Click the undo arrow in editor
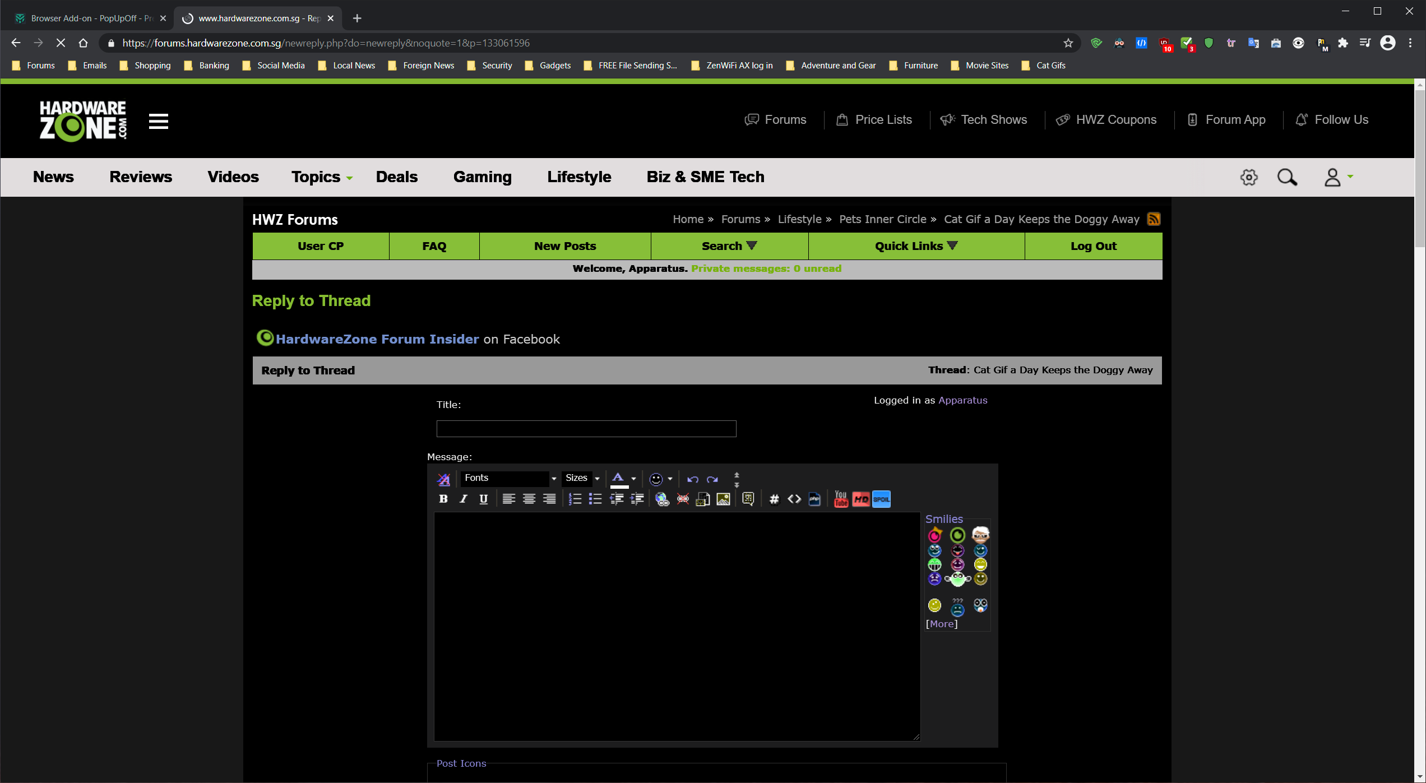Viewport: 1426px width, 783px height. [693, 479]
